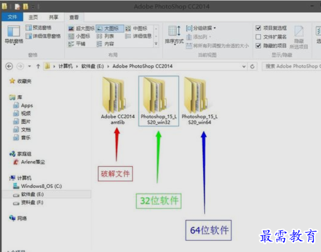Select the 查看 ribbon tab

click(x=74, y=17)
